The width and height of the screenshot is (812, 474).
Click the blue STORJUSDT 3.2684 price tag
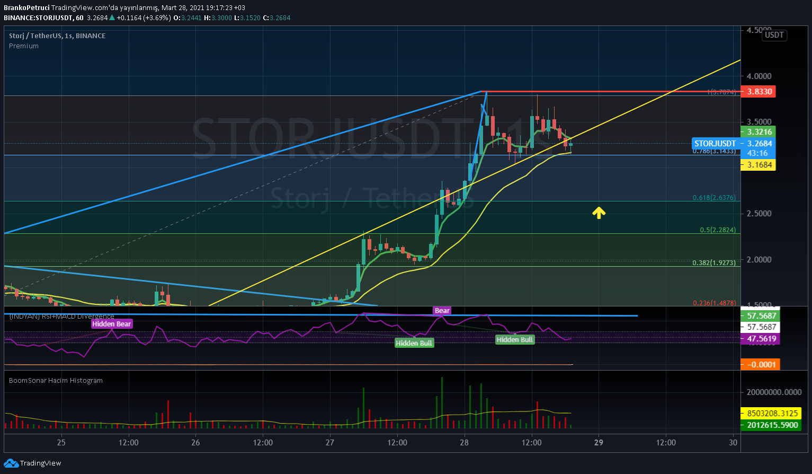coord(734,144)
